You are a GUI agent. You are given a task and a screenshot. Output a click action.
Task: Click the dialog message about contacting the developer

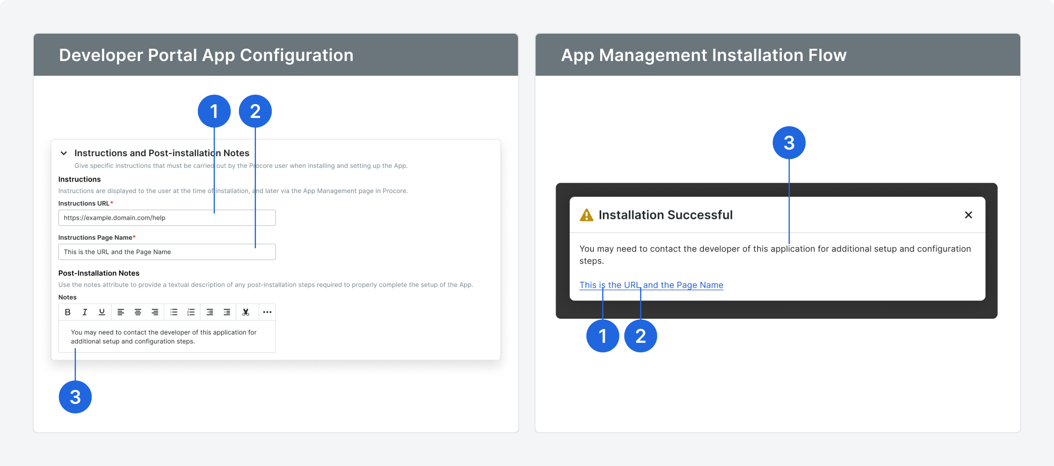(775, 255)
